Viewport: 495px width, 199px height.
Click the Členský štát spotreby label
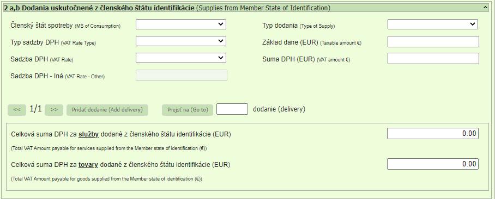pyautogui.click(x=42, y=26)
